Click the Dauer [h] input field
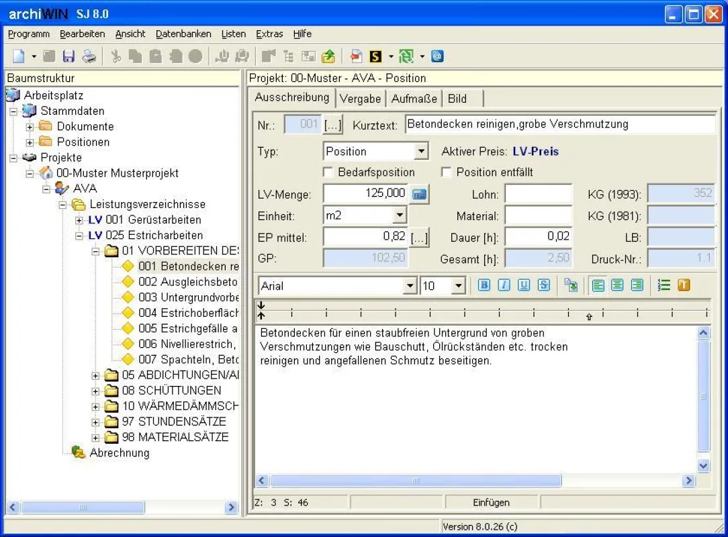This screenshot has height=537, width=728. click(x=539, y=237)
